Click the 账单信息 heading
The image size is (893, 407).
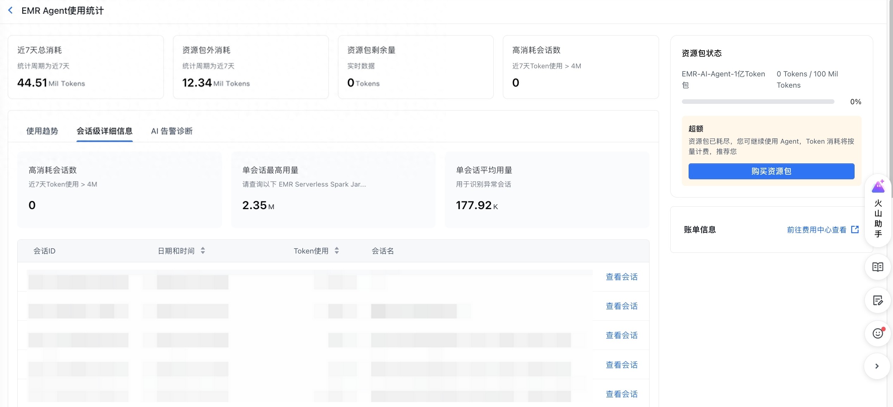click(x=700, y=230)
